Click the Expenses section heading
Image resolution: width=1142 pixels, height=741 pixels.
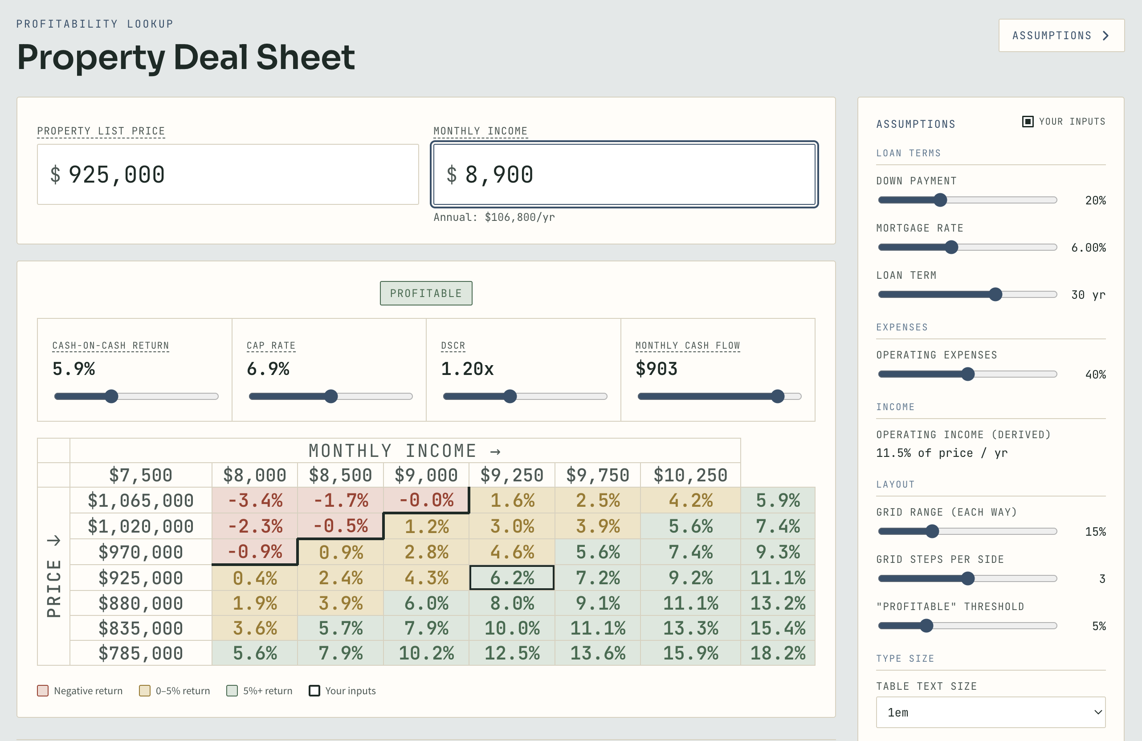902,327
